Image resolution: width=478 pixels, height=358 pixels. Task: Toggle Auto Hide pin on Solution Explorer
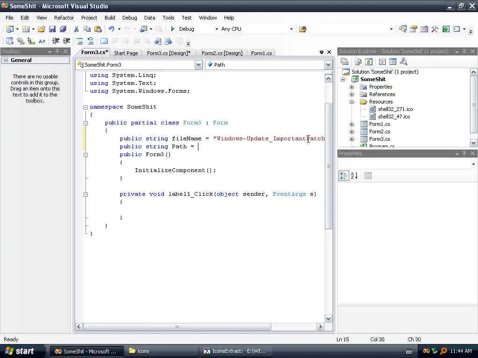(x=464, y=51)
